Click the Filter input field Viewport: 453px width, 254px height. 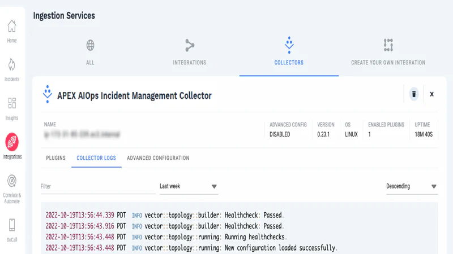pyautogui.click(x=89, y=186)
